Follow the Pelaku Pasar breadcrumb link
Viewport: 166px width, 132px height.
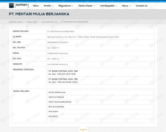pyautogui.click(x=32, y=22)
